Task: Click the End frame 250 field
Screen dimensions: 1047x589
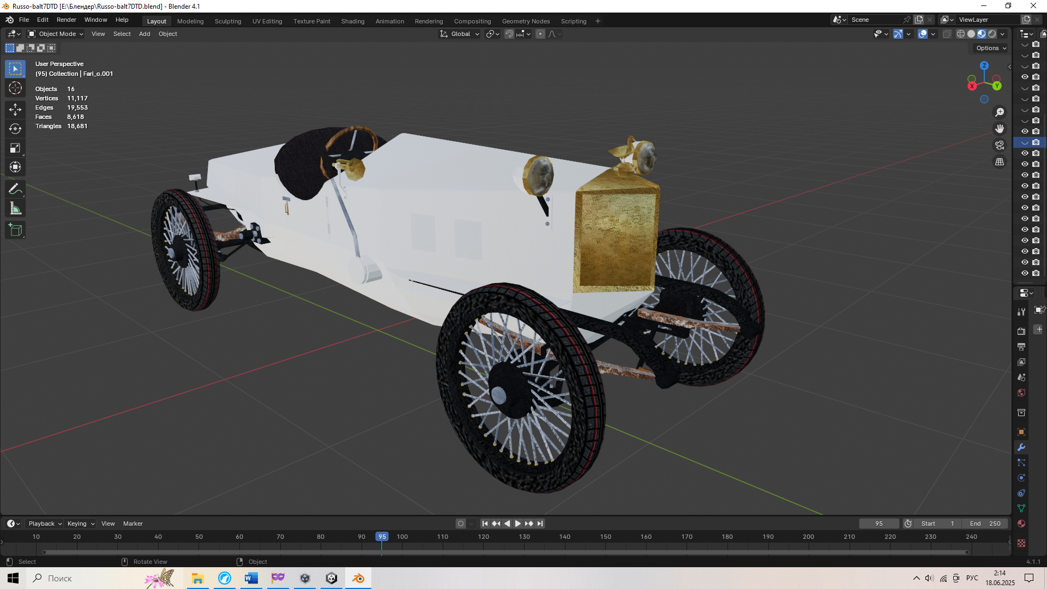Action: click(985, 524)
